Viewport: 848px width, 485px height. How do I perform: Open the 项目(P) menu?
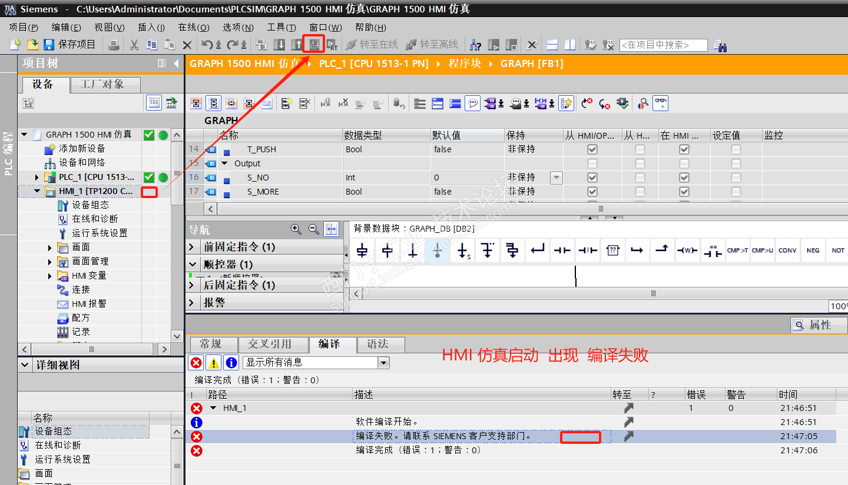tap(24, 28)
